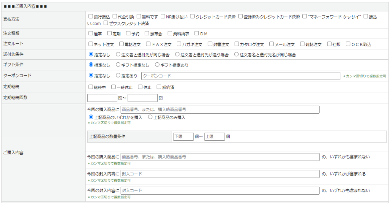This screenshot has width=390, height=203.
Task: Select 注文者名と送付先名が同じ場合 radio option
Action: [x=237, y=54]
